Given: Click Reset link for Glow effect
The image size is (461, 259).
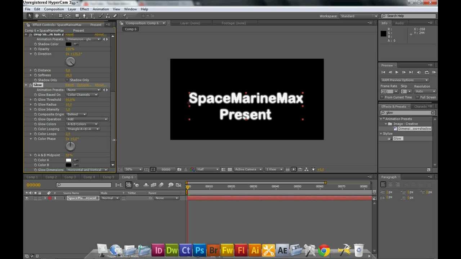Looking at the screenshot, I should 70,85.
